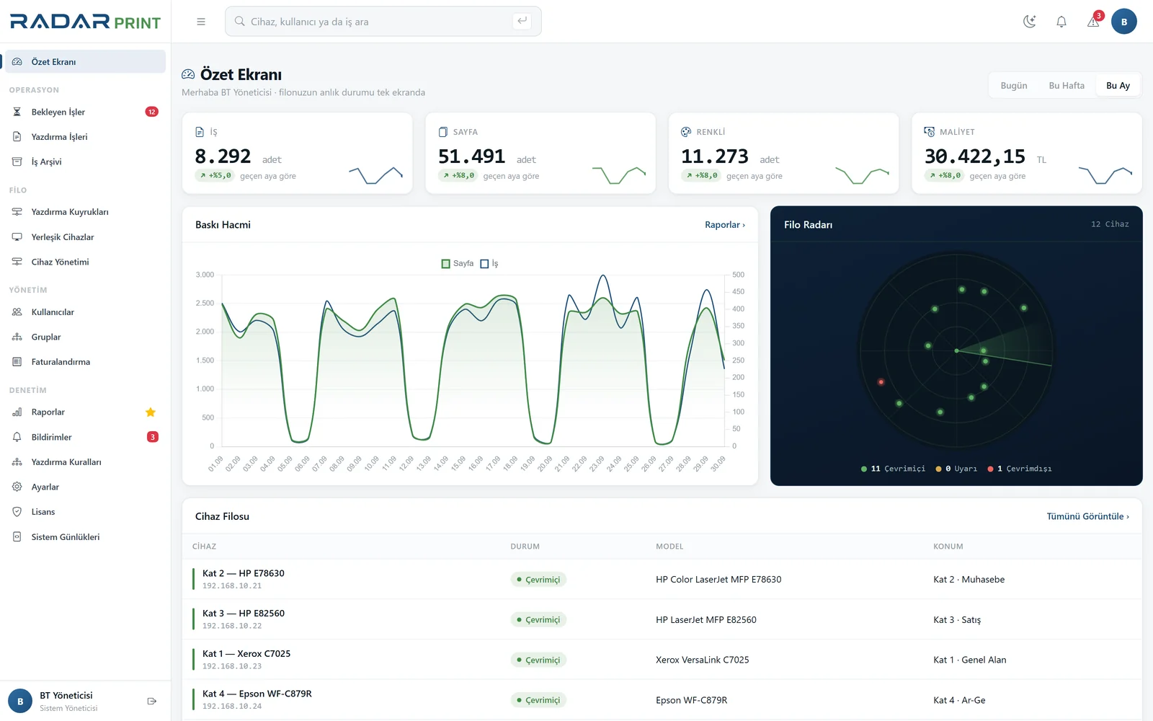Open the notification bell icon
1153x721 pixels.
[1061, 22]
